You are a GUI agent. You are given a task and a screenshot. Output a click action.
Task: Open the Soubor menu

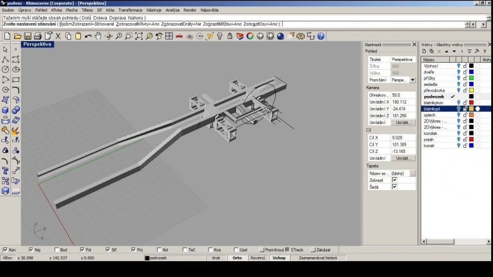(8, 10)
